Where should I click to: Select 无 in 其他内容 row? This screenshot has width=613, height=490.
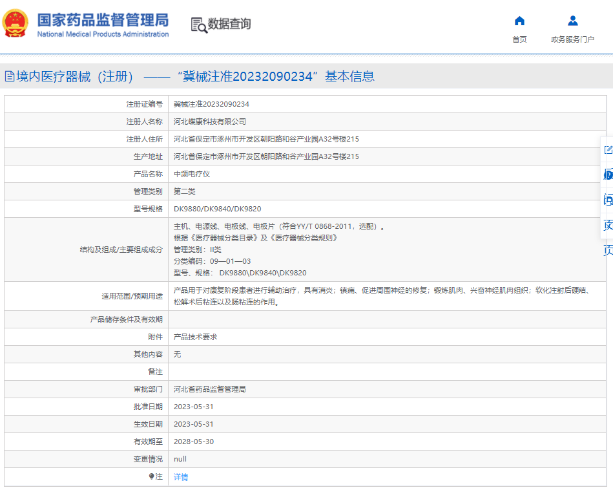point(177,354)
